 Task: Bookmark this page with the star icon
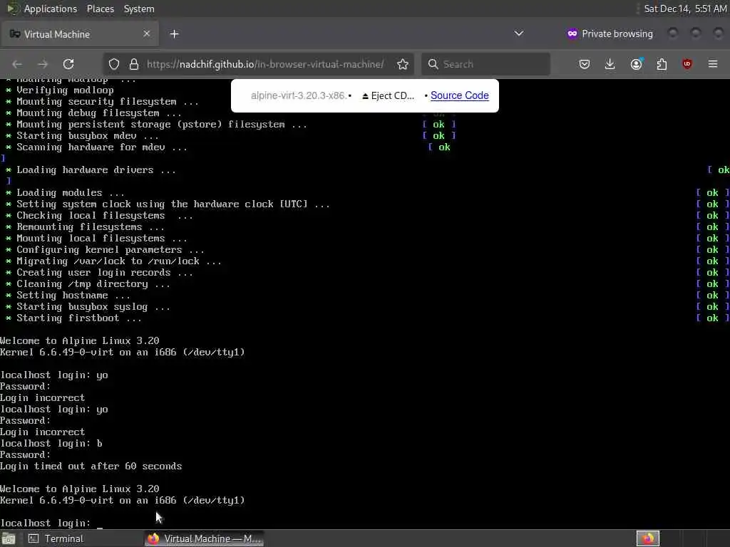tap(403, 64)
